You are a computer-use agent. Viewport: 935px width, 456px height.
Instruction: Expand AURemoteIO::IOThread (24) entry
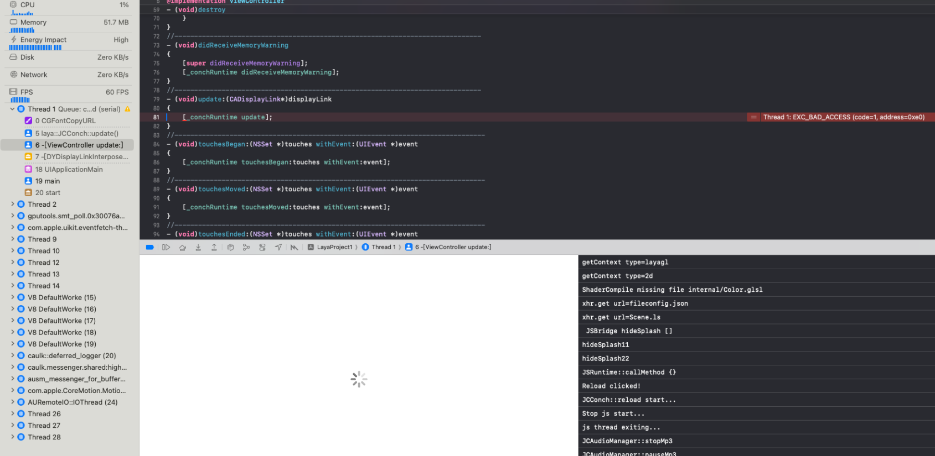click(x=12, y=402)
